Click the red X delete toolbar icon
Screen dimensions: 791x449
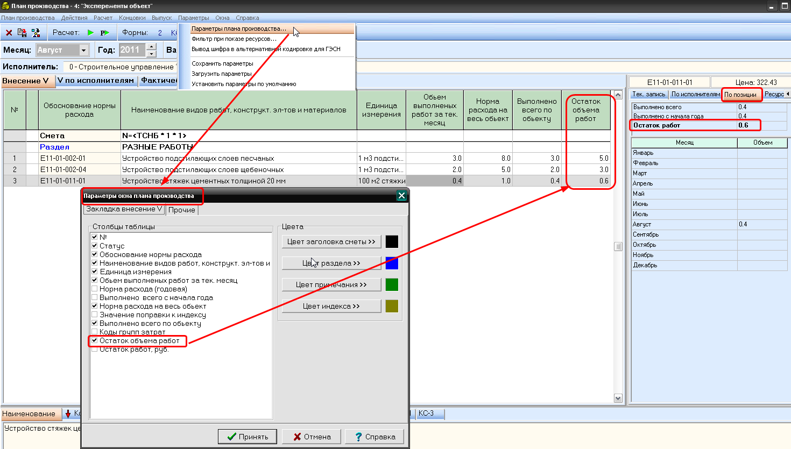click(9, 33)
